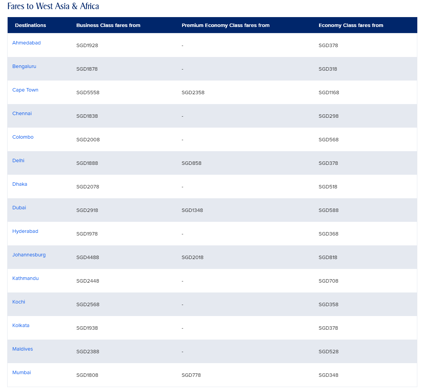
Task: Open the Dhaka destination link
Action: pyautogui.click(x=20, y=184)
